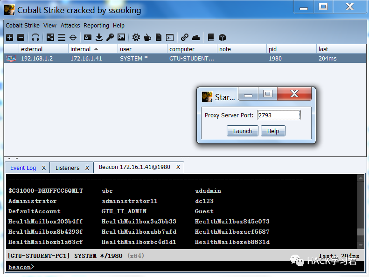Click the adadmin entry in console output
The image size is (369, 277).
tap(208, 191)
